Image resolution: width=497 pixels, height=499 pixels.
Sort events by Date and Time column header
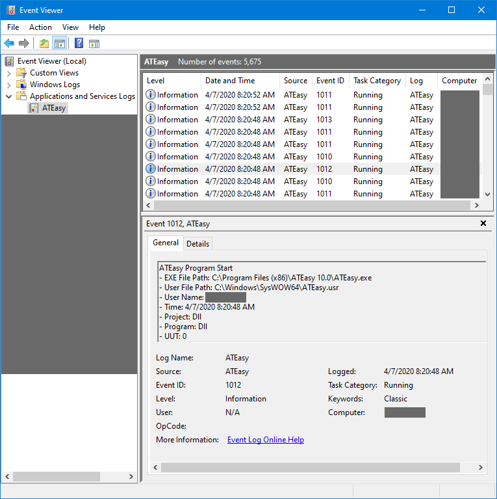tap(230, 81)
